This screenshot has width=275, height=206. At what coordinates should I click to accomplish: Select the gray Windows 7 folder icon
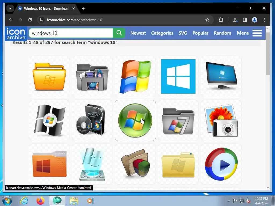click(178, 120)
